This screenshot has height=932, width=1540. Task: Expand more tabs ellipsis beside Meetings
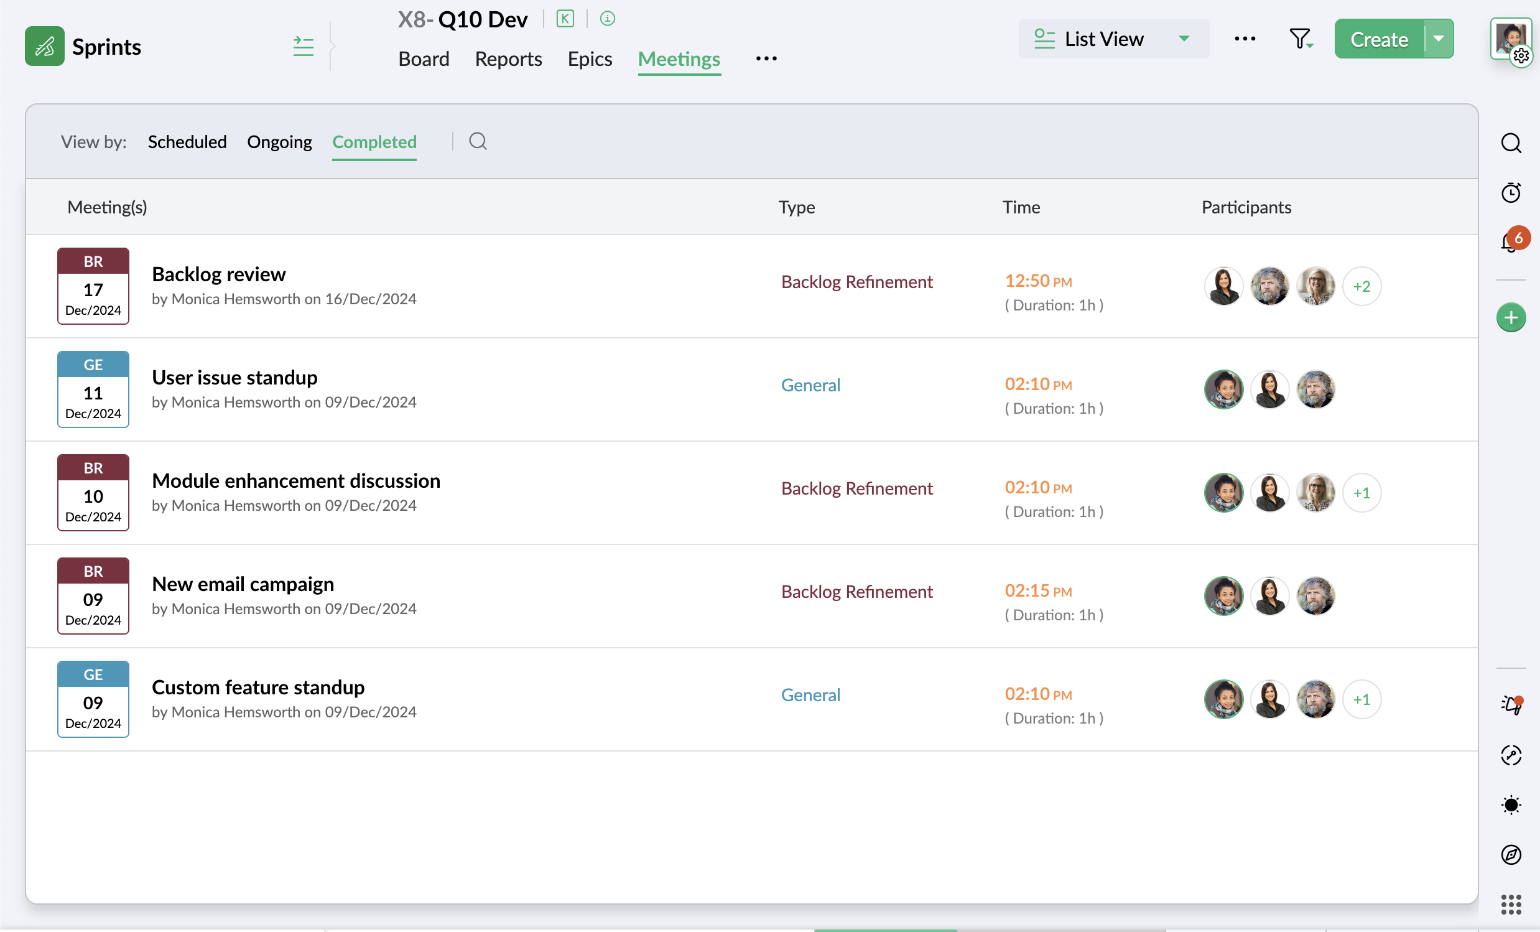pyautogui.click(x=766, y=58)
